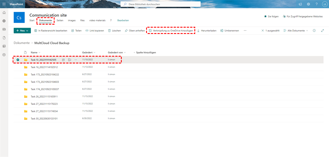Open the video materials nav tab
This screenshot has width=329, height=157.
point(97,21)
